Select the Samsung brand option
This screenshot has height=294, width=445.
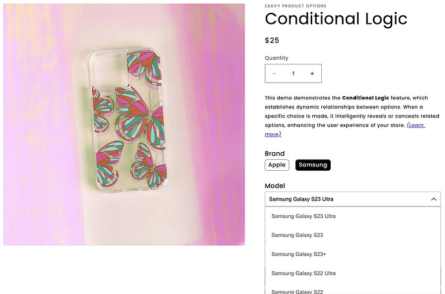313,165
